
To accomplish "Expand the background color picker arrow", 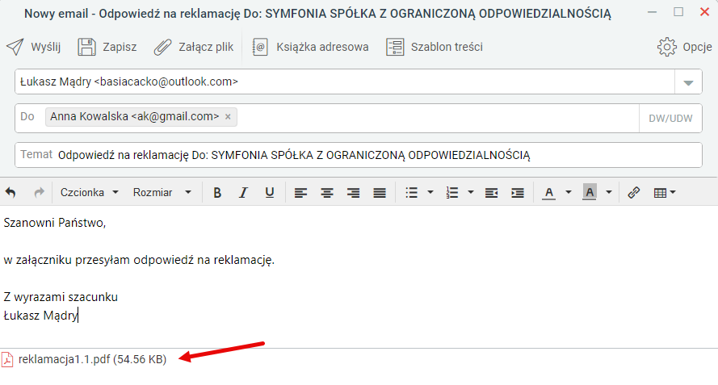I will coord(609,192).
